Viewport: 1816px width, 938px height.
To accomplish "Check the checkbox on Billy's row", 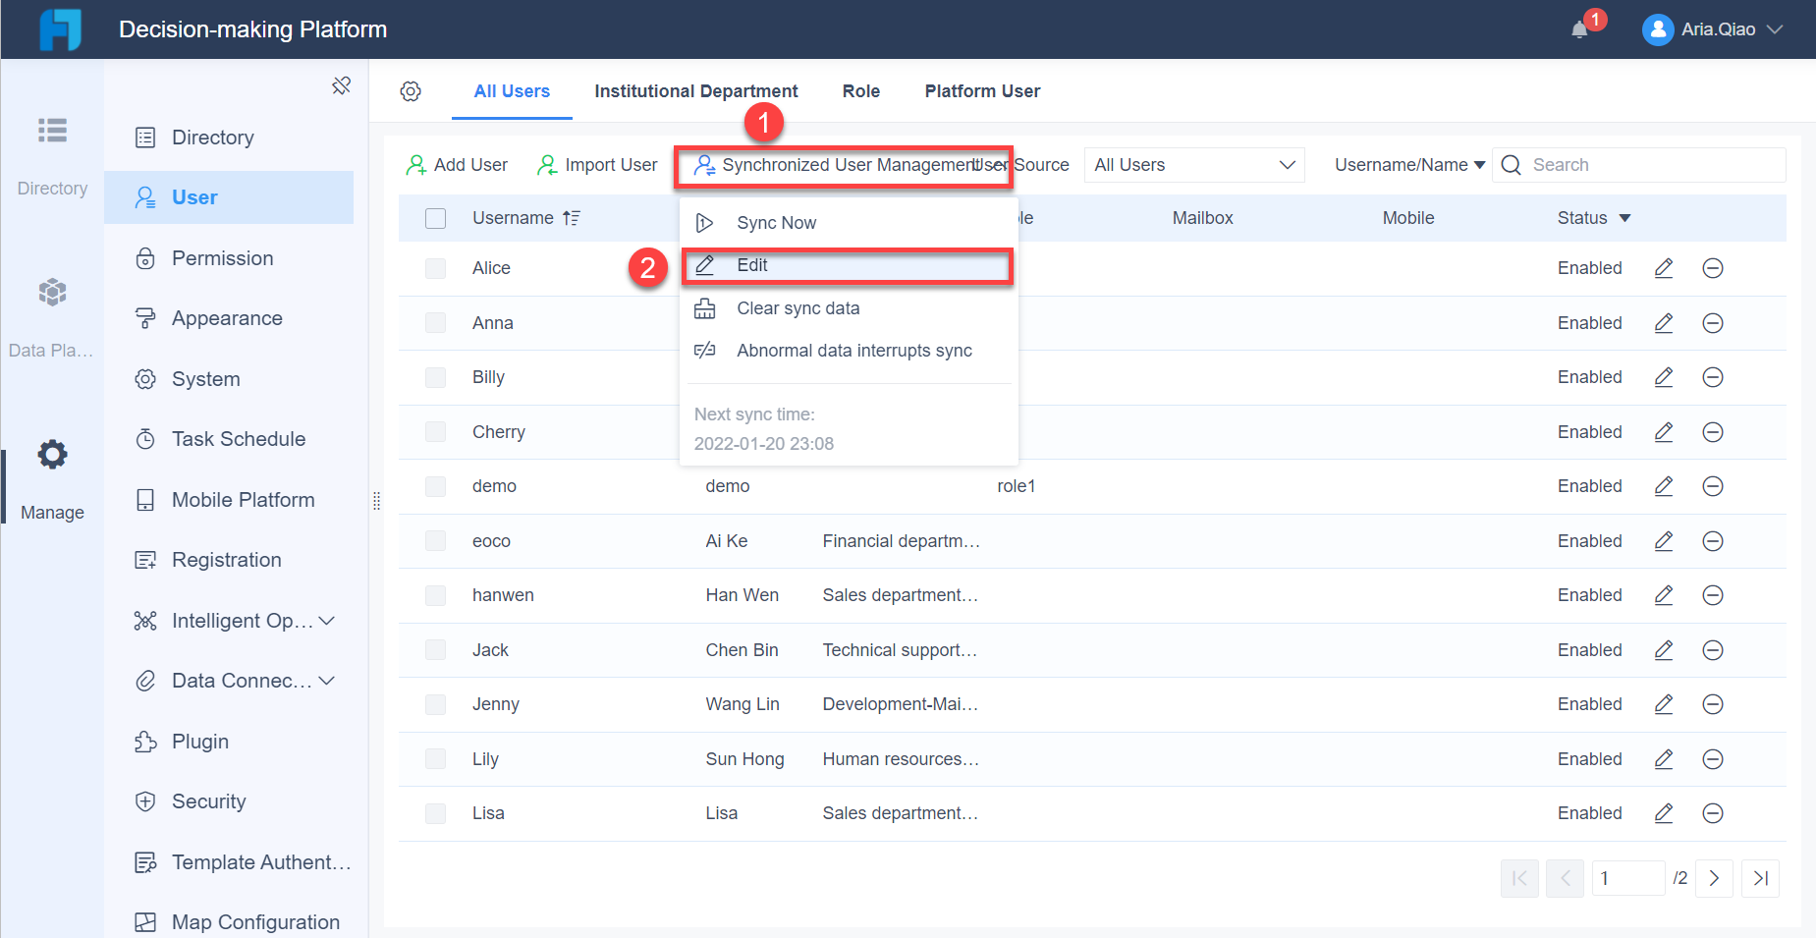I will click(x=435, y=377).
